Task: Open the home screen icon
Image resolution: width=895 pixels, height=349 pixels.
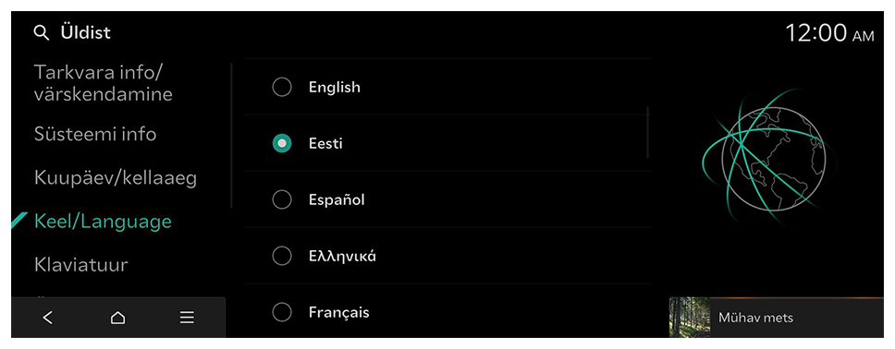Action: click(x=117, y=318)
